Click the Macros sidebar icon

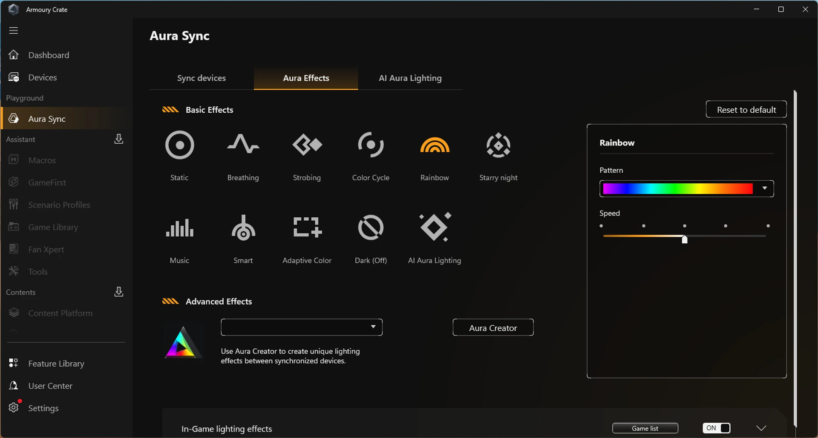14,160
